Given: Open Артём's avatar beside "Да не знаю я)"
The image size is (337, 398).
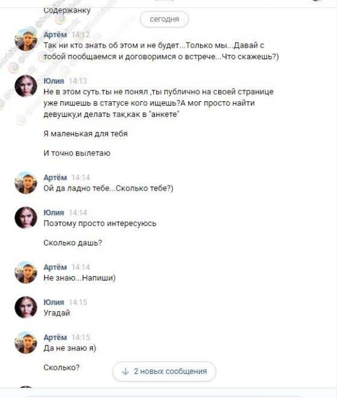Looking at the screenshot, I should (26, 343).
